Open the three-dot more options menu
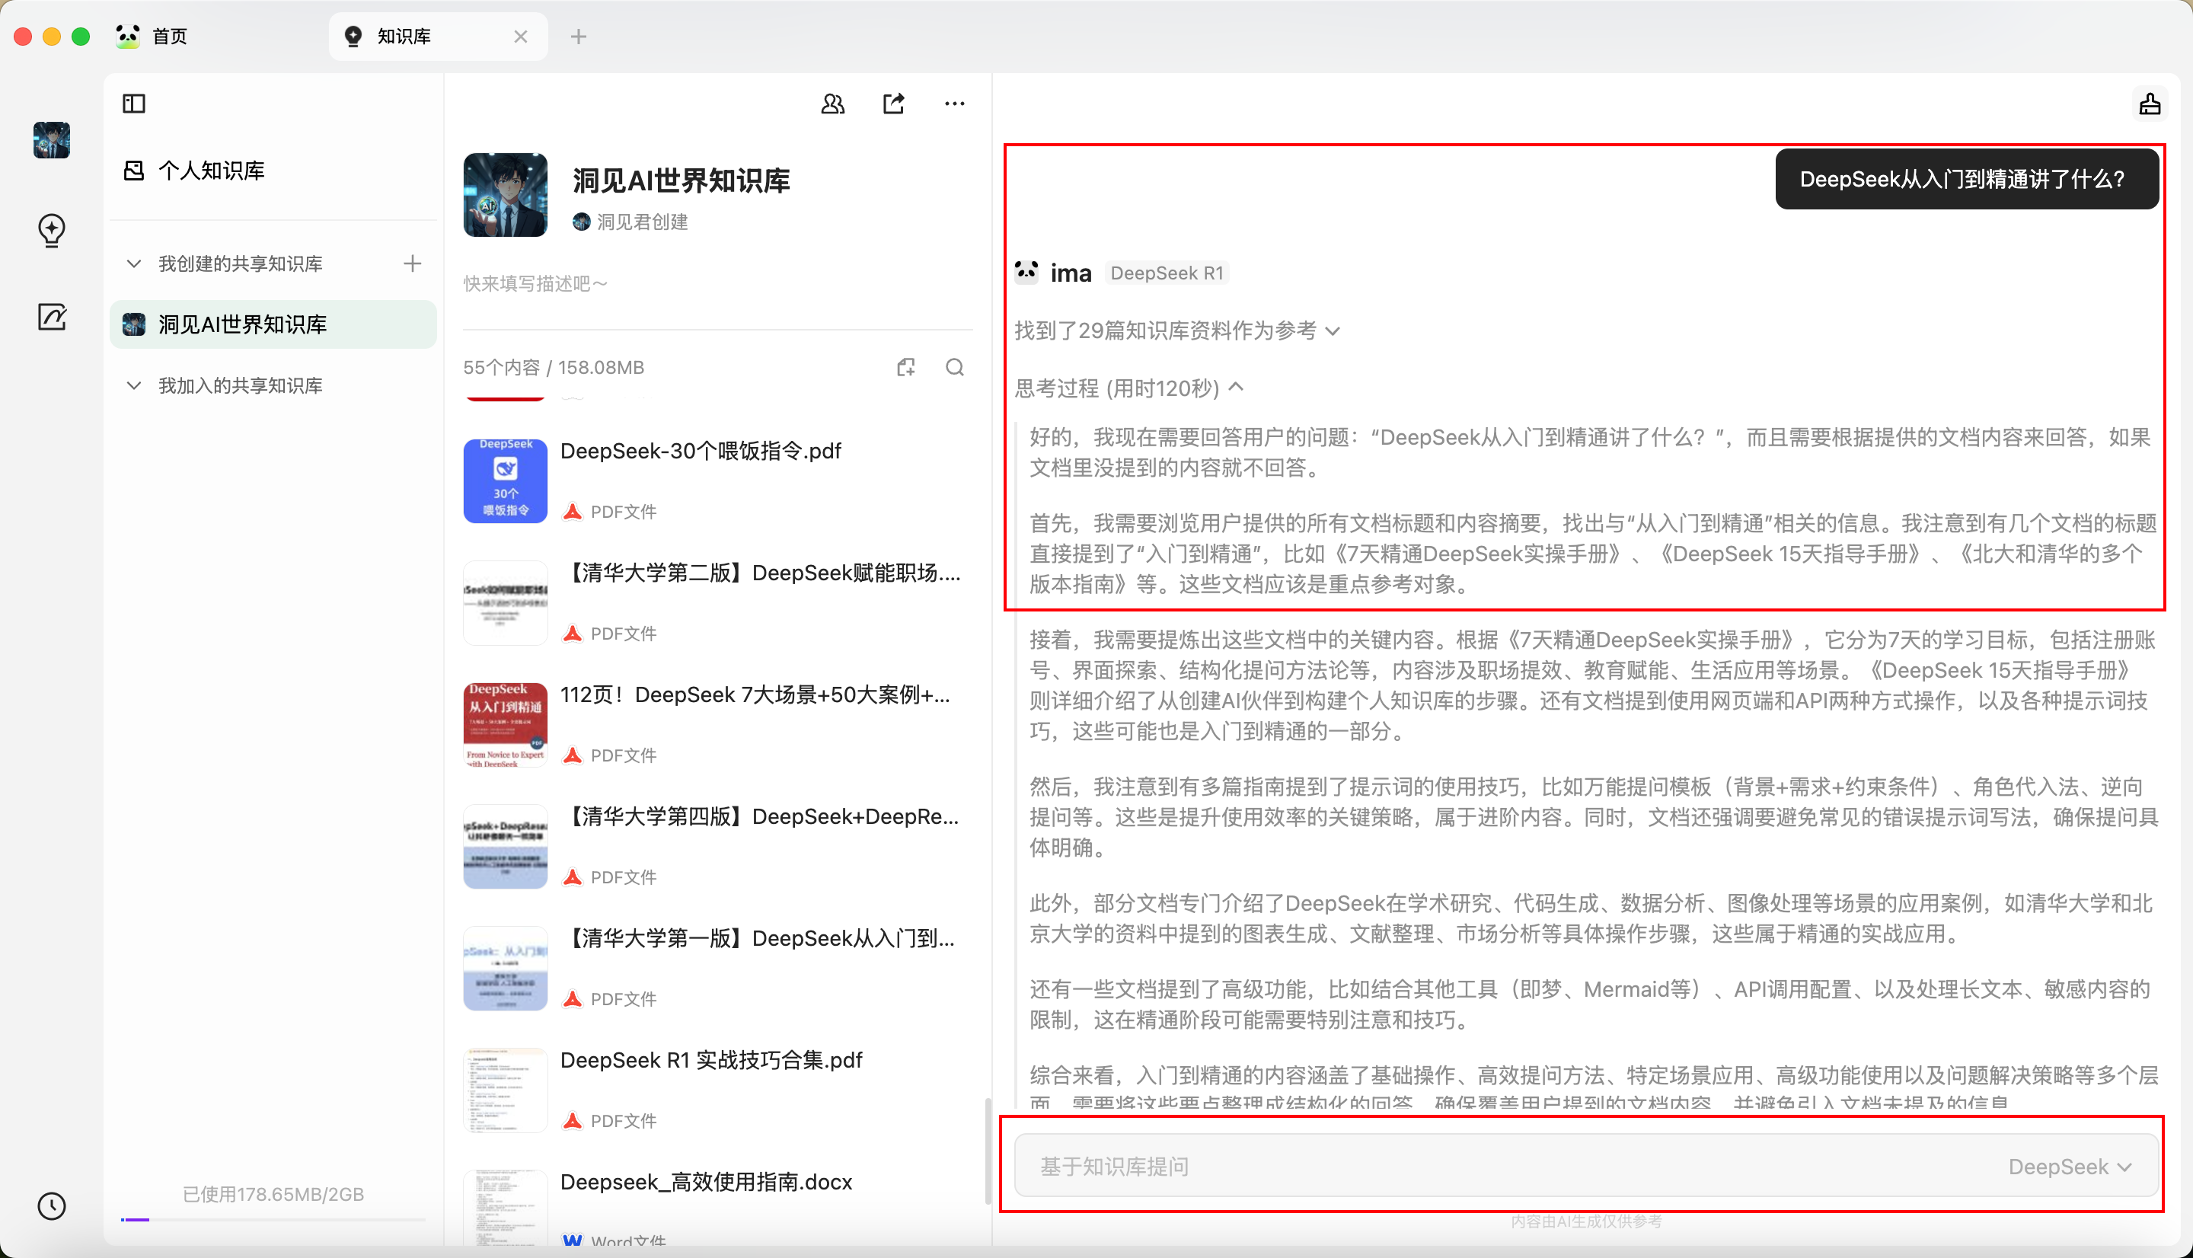This screenshot has width=2193, height=1258. (x=954, y=104)
